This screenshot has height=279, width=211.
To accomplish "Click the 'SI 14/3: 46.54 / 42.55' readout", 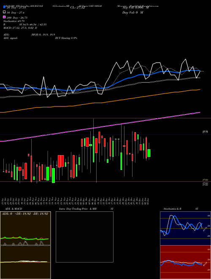I will 33,25.
